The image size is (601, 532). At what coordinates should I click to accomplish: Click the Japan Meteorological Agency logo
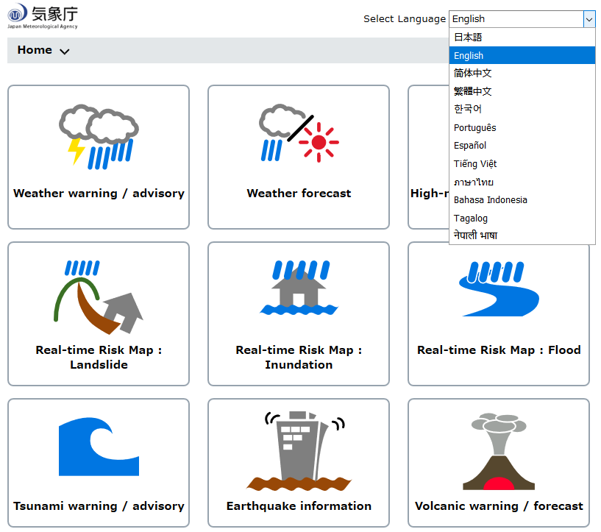[43, 16]
